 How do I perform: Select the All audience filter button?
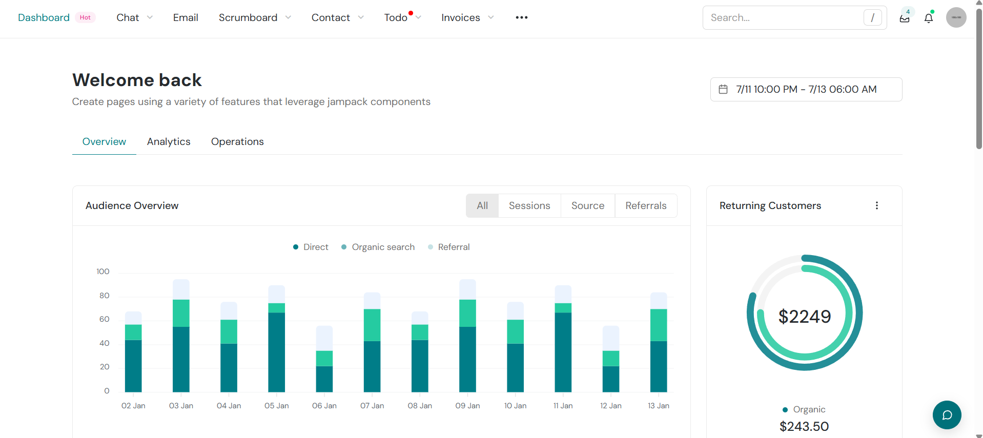point(482,205)
